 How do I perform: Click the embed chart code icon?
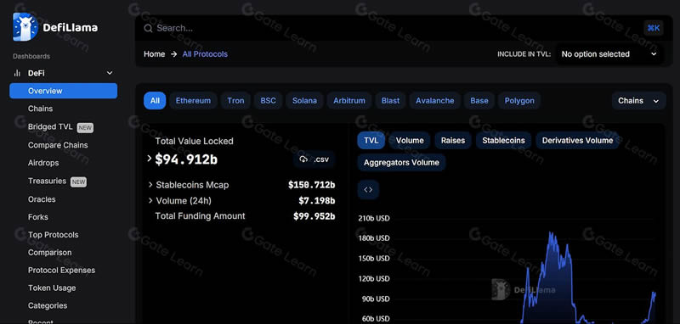pyautogui.click(x=368, y=189)
